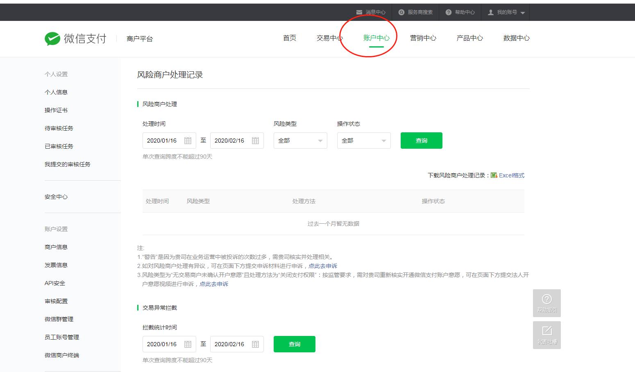Select 商户信息 in the sidebar
The height and width of the screenshot is (372, 635).
pyautogui.click(x=56, y=247)
